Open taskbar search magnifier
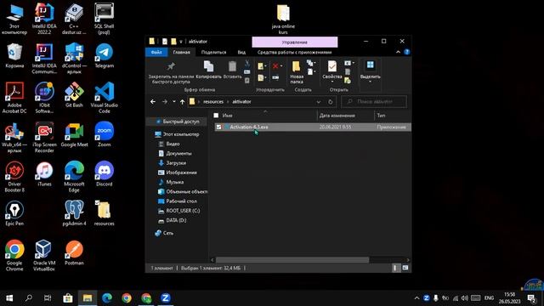Viewport: 544px width, 306px height. point(29,297)
